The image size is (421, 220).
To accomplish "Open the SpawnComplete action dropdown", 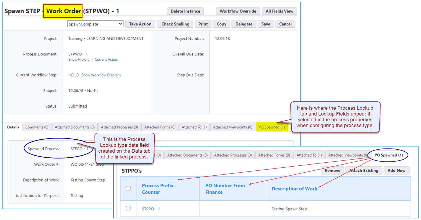I will 95,24.
